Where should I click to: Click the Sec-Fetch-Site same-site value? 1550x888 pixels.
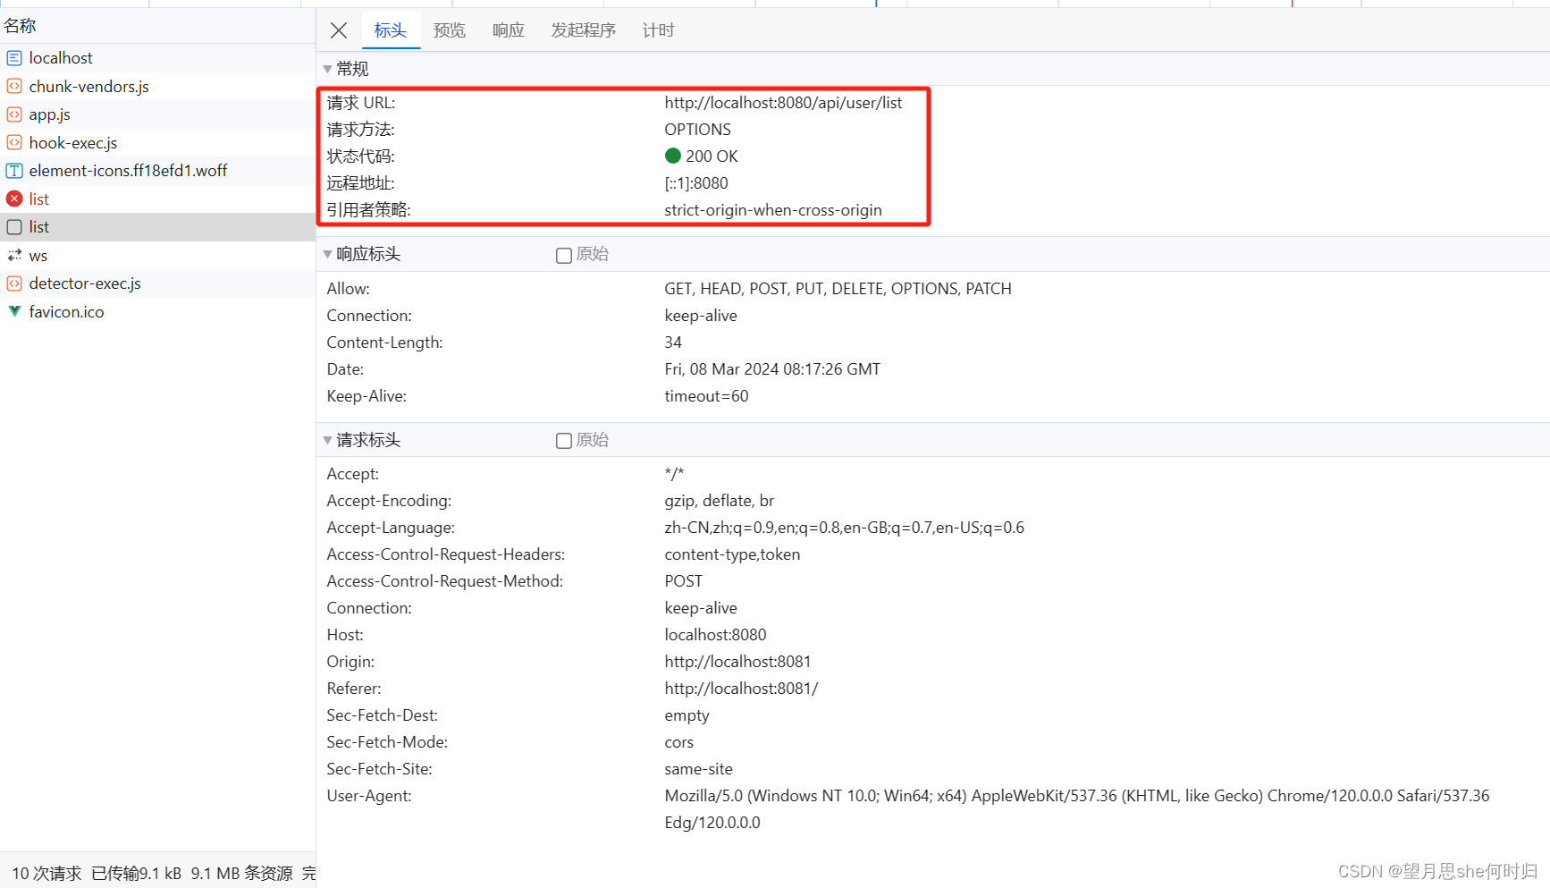(698, 769)
